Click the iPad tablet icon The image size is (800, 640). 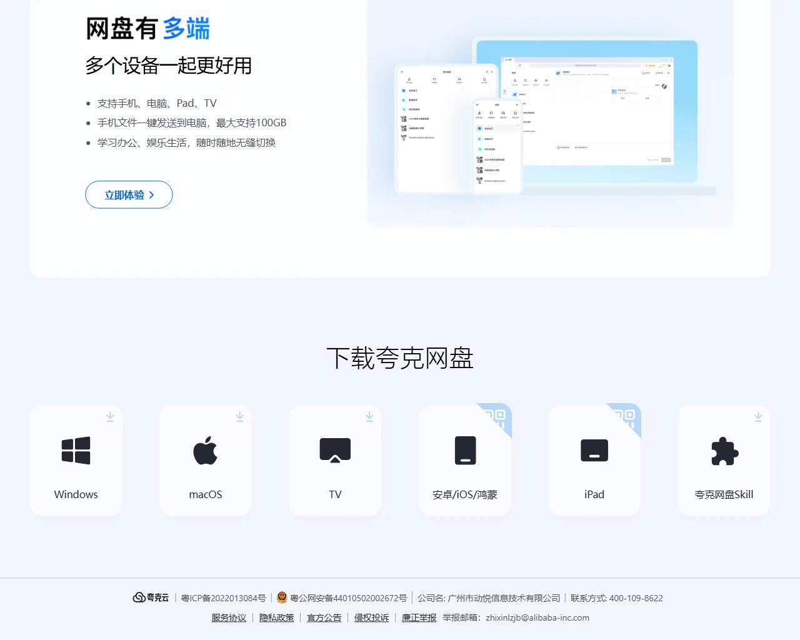click(594, 450)
